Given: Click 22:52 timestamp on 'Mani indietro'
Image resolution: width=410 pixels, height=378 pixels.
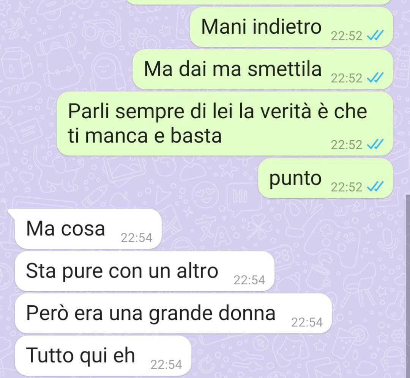Looking at the screenshot, I should [347, 36].
